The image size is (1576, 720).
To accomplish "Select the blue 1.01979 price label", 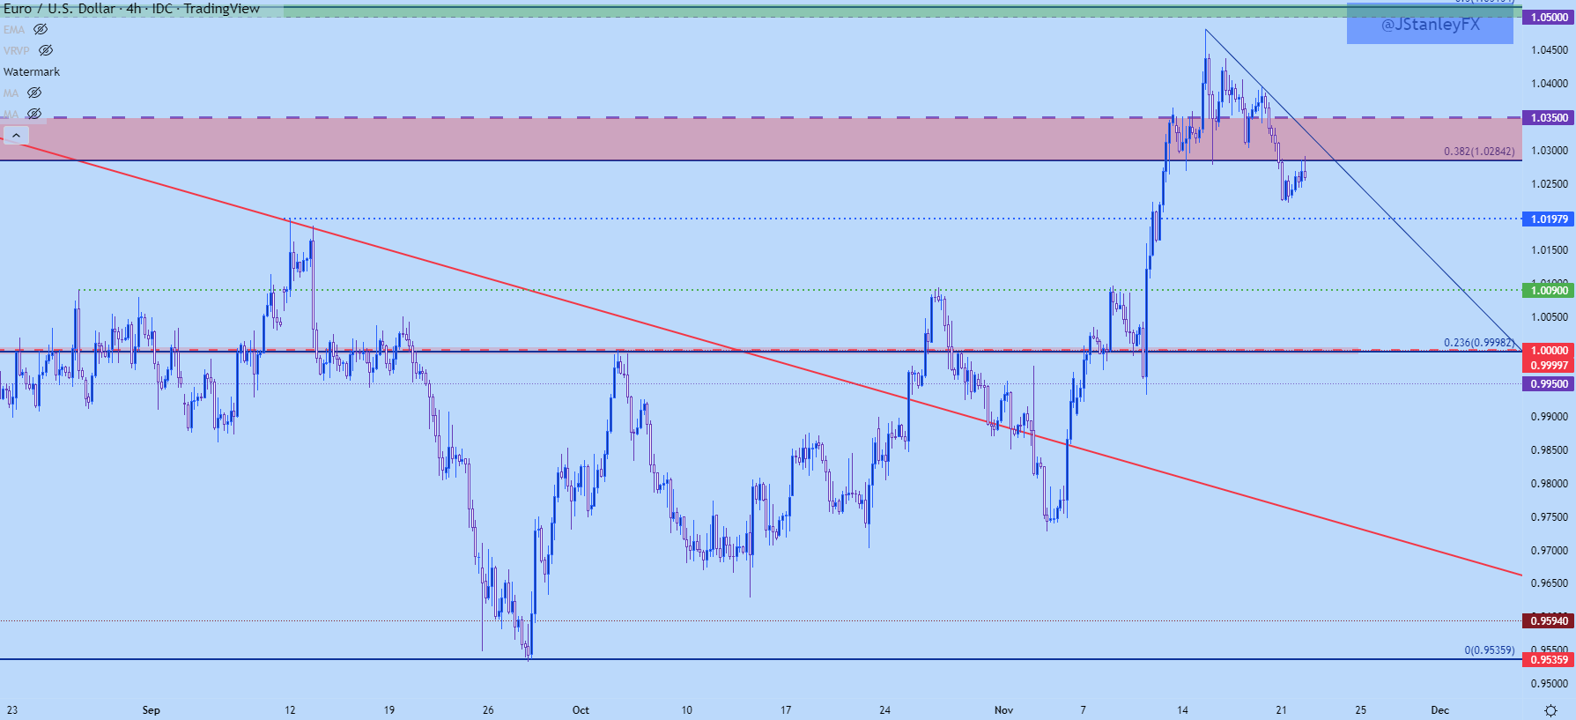I will [x=1549, y=219].
